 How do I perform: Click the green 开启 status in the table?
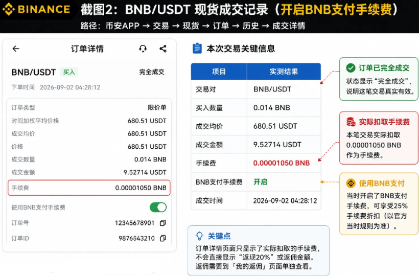click(x=261, y=182)
